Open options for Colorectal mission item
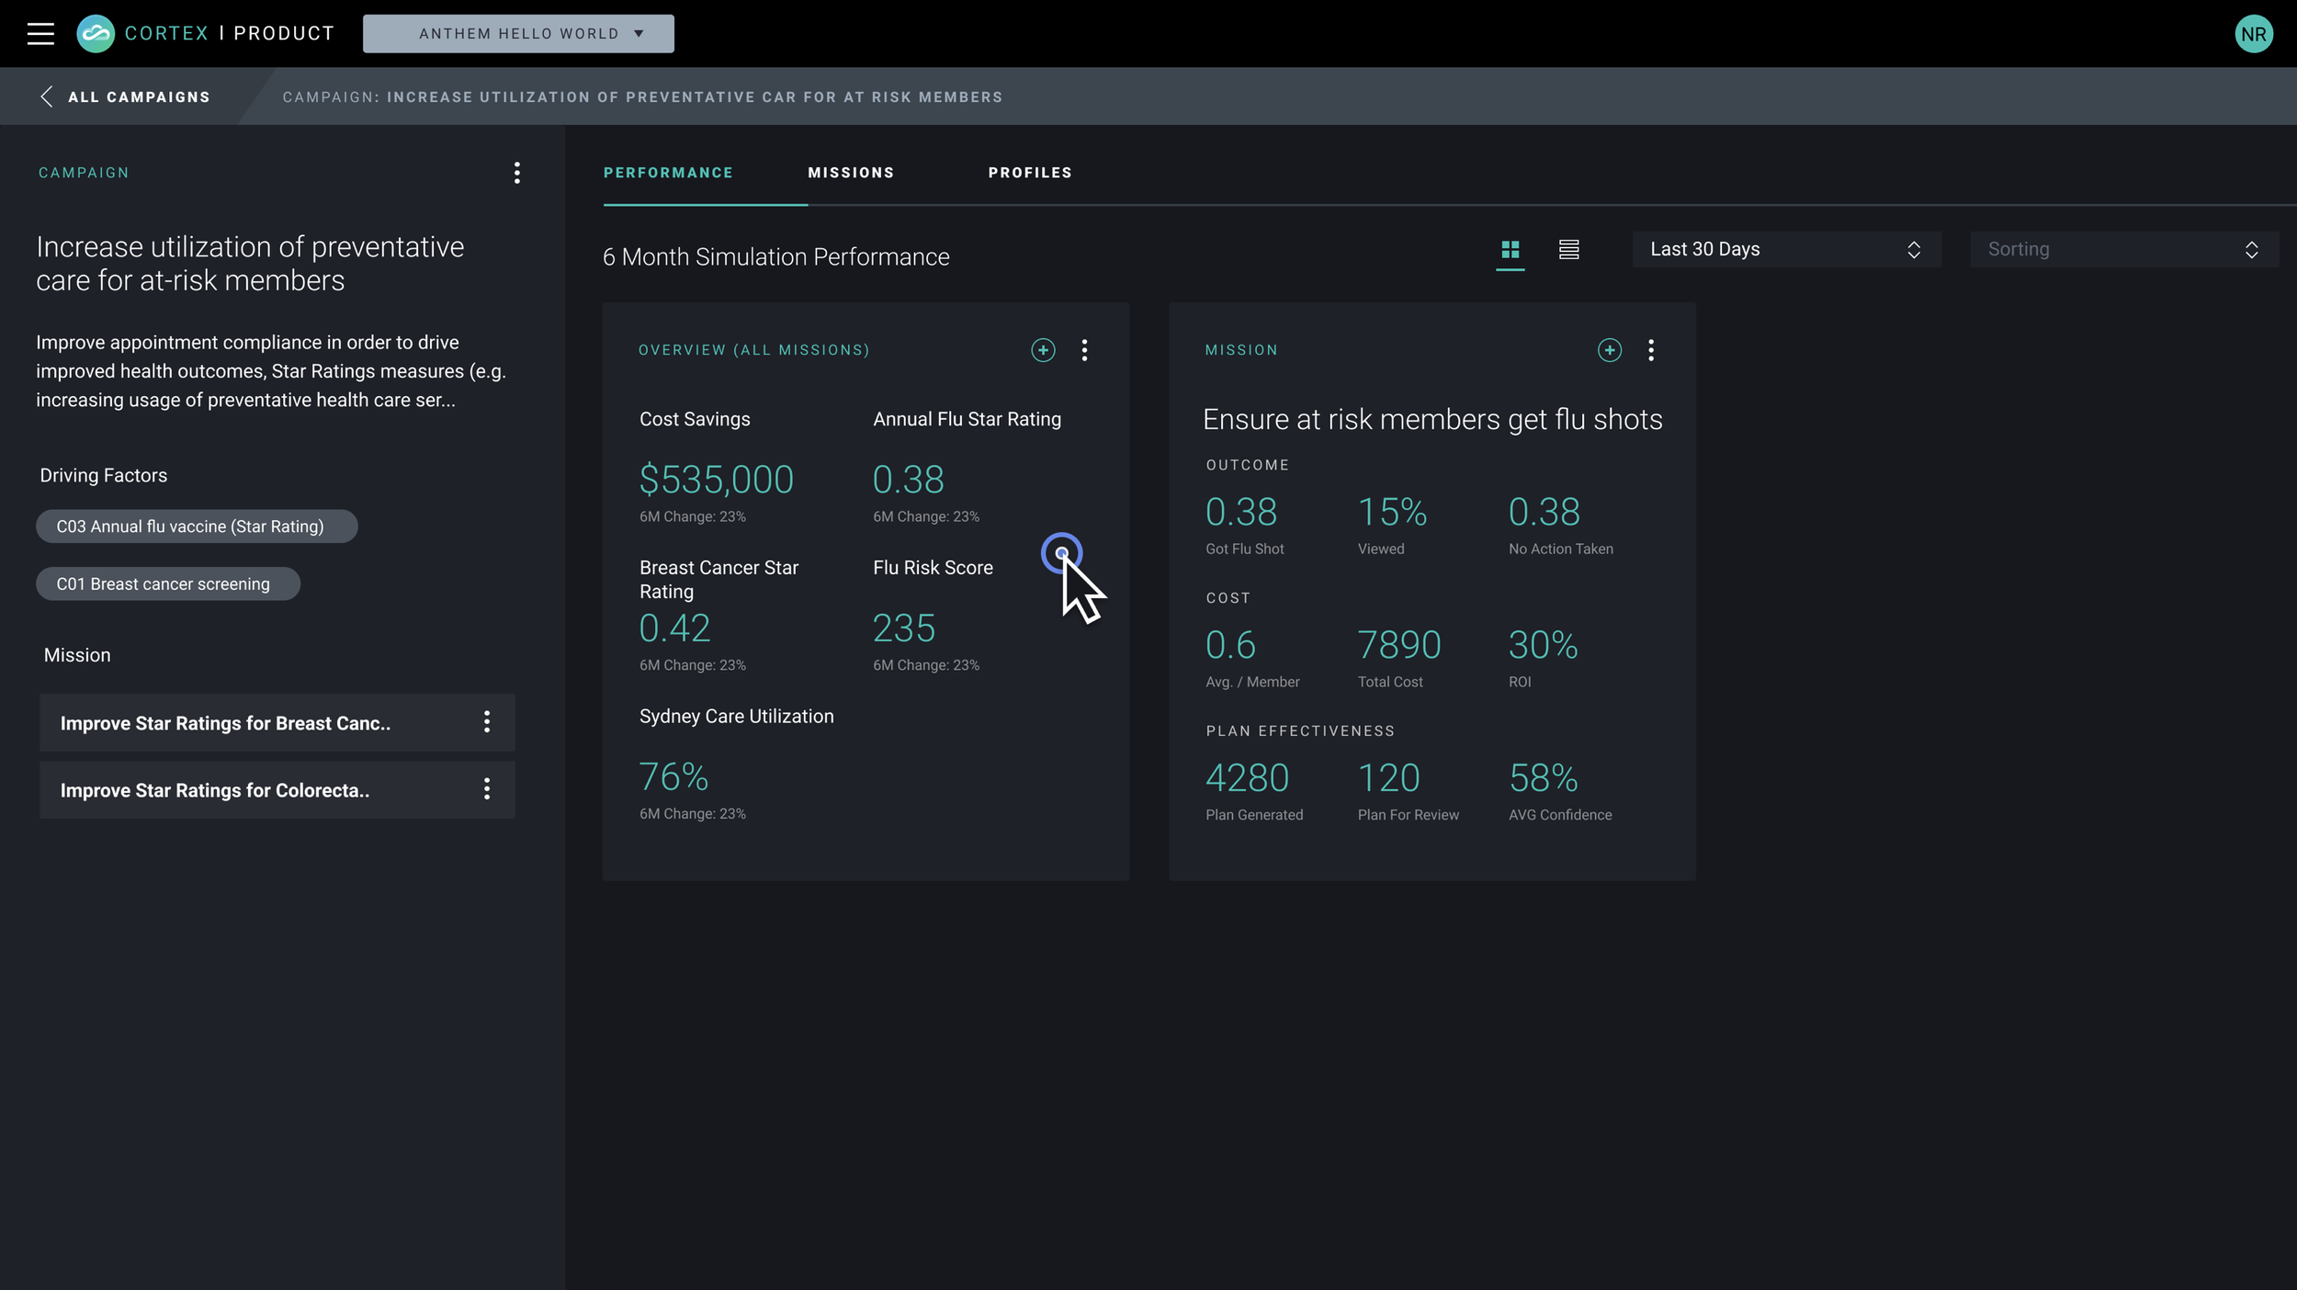 point(487,789)
